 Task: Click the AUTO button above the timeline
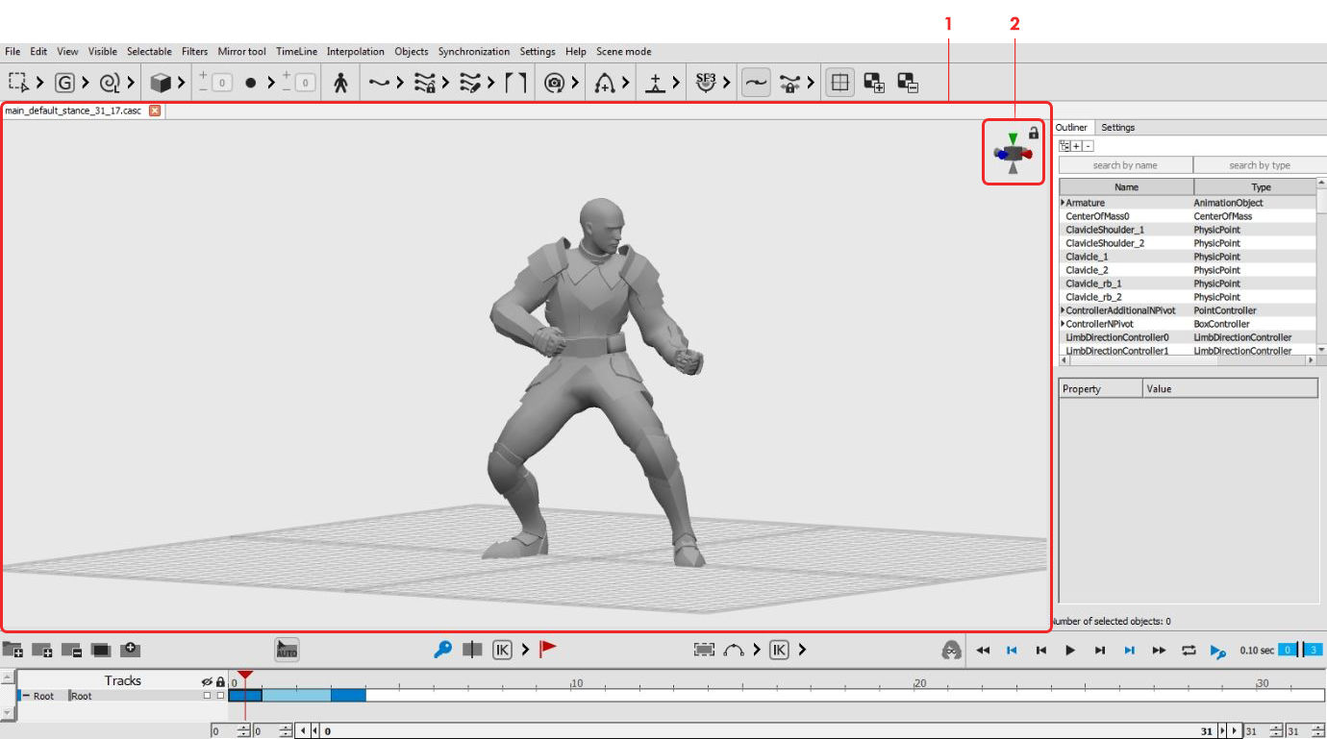coord(287,650)
